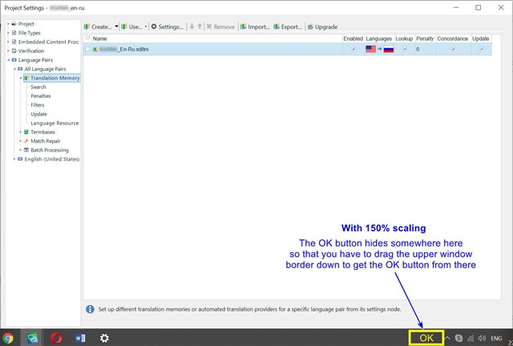
Task: Click the Penalty column header
Action: click(425, 39)
